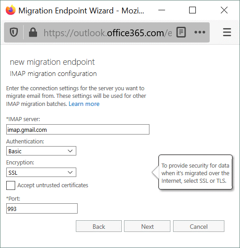Maximize the Migration Endpoint Wizard window
The image size is (240, 248).
(x=192, y=10)
